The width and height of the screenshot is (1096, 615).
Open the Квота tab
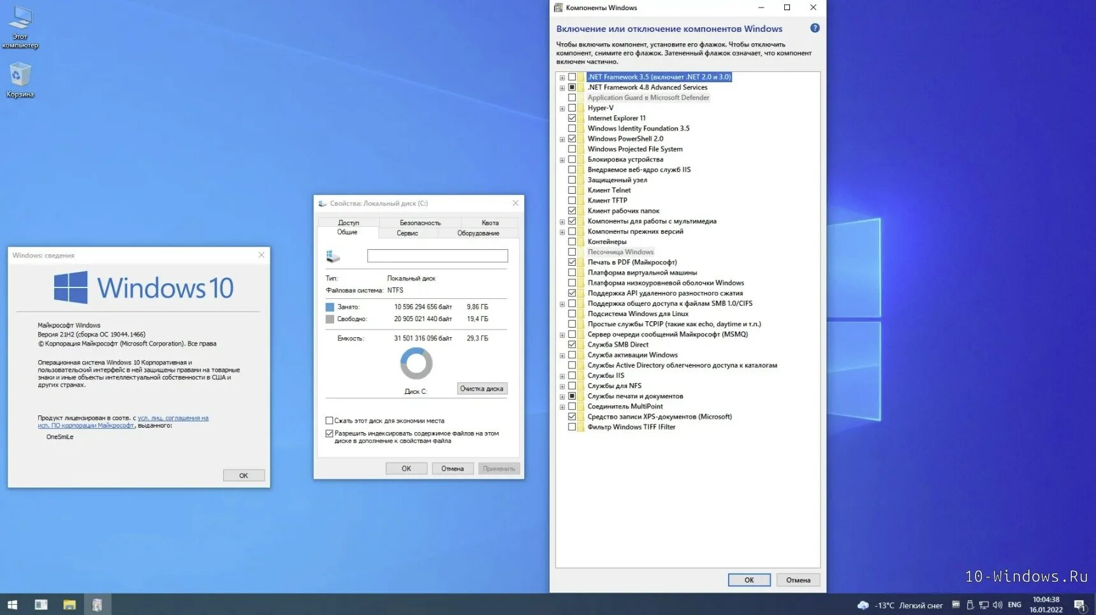tap(490, 222)
